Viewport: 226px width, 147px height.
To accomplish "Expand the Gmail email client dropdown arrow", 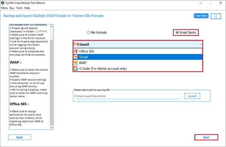I will [200, 44].
